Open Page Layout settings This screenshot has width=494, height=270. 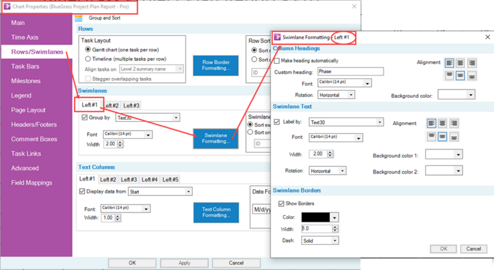(28, 110)
